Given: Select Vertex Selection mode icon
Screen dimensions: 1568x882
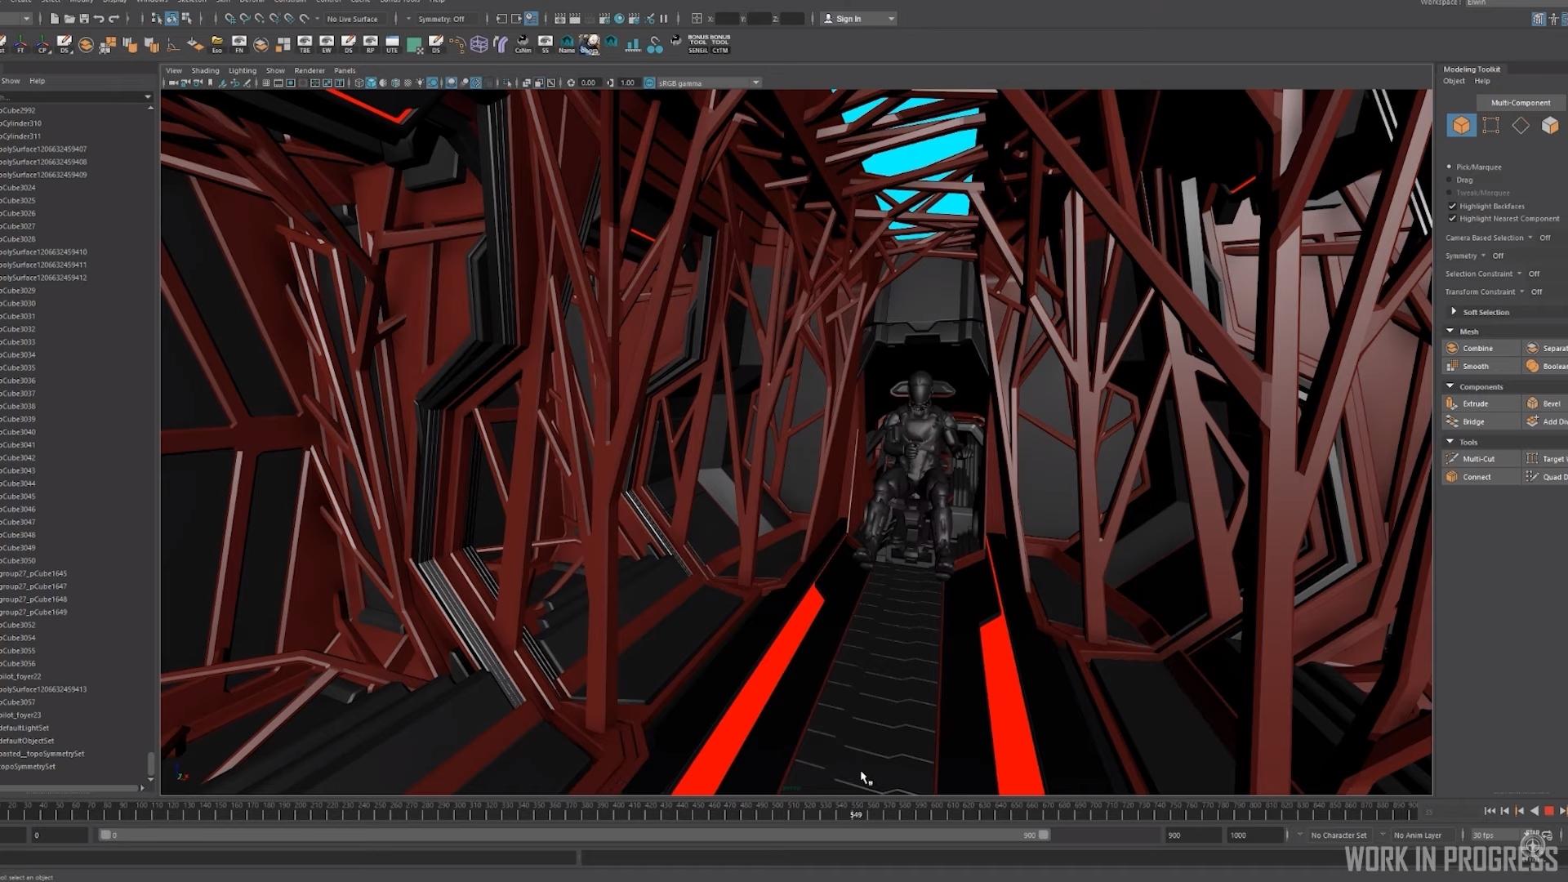Looking at the screenshot, I should (x=1491, y=125).
